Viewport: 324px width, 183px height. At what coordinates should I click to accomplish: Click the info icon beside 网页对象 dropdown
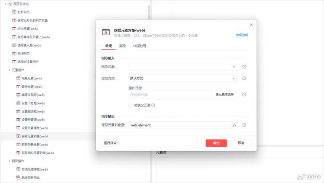coord(244,67)
